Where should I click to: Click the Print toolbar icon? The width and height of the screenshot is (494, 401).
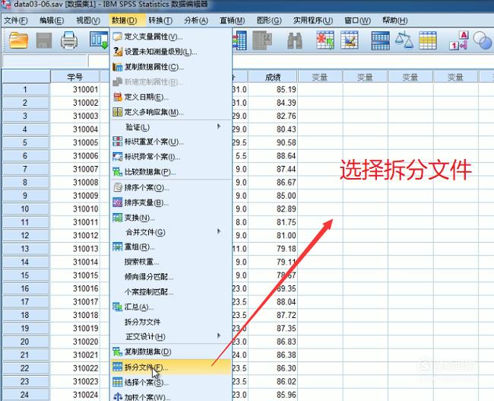click(x=69, y=40)
